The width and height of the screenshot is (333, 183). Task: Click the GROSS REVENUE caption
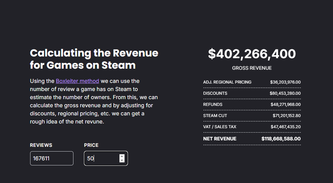click(252, 68)
